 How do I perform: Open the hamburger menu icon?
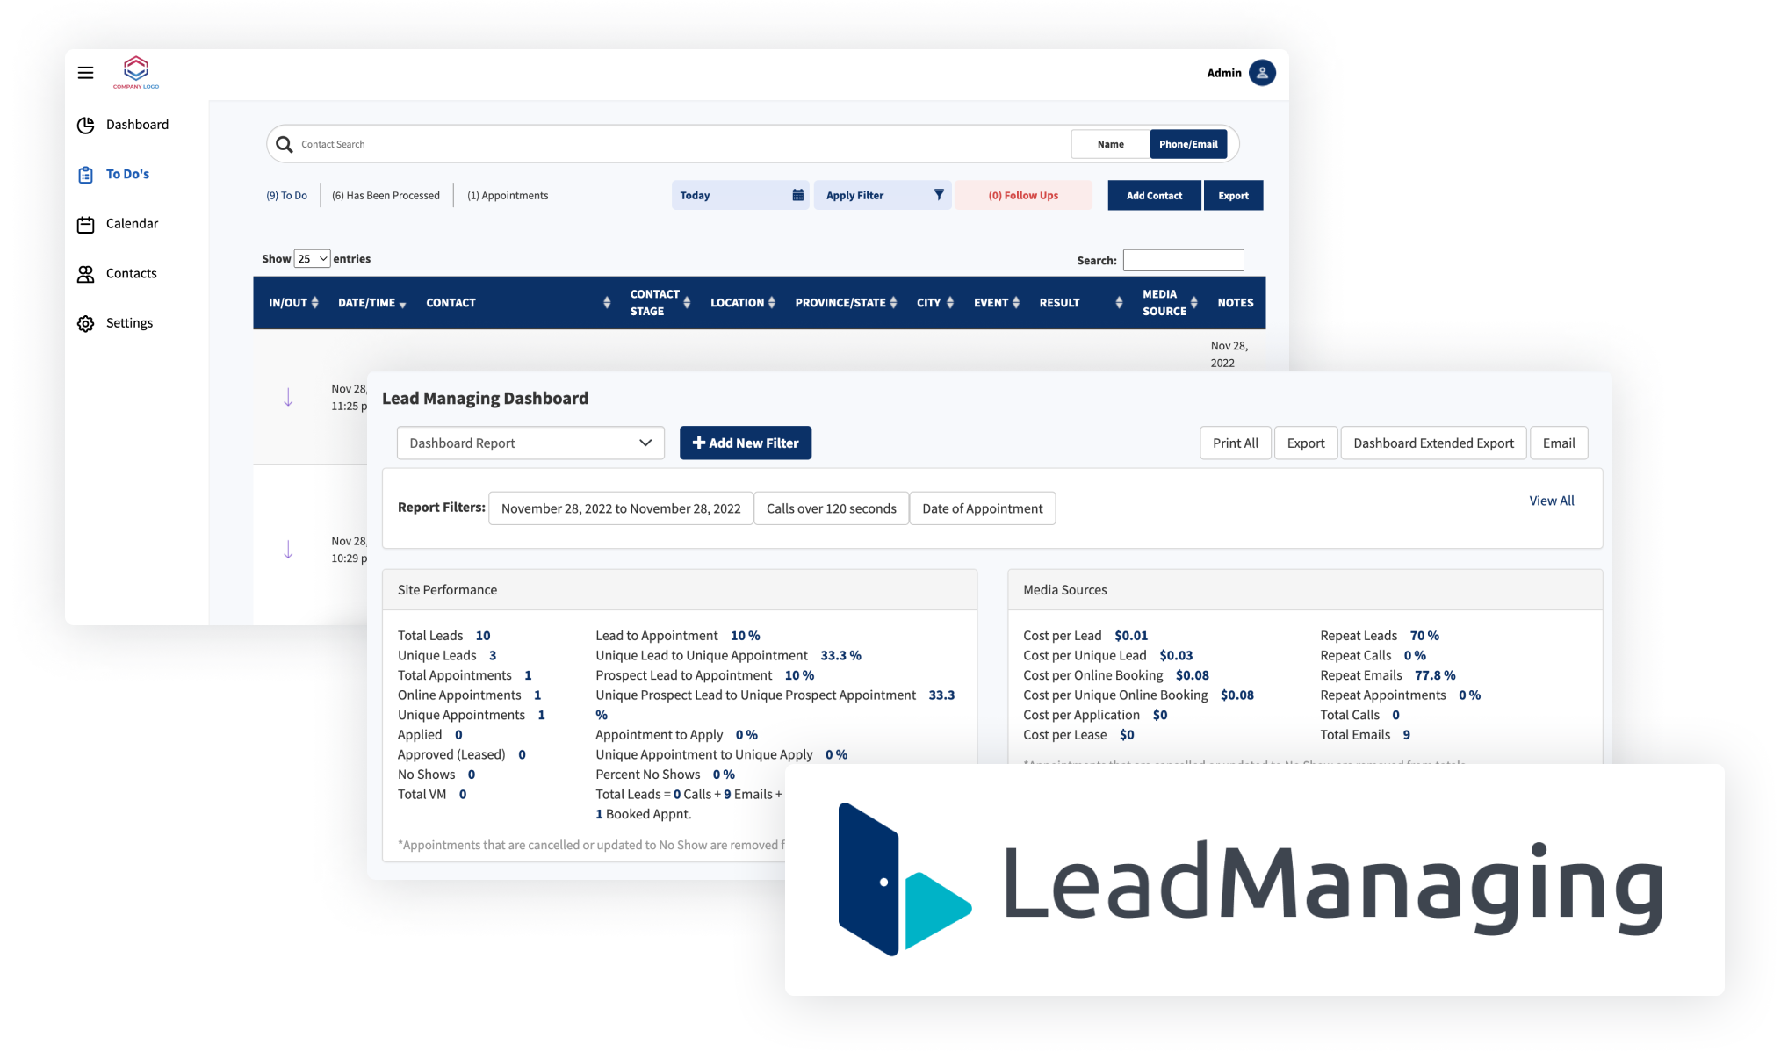pyautogui.click(x=85, y=73)
